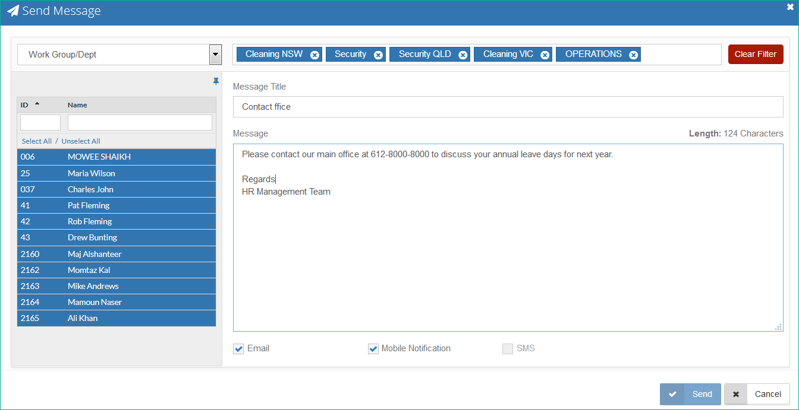This screenshot has height=410, width=799.
Task: Remove the Security filter tag
Action: coord(378,55)
